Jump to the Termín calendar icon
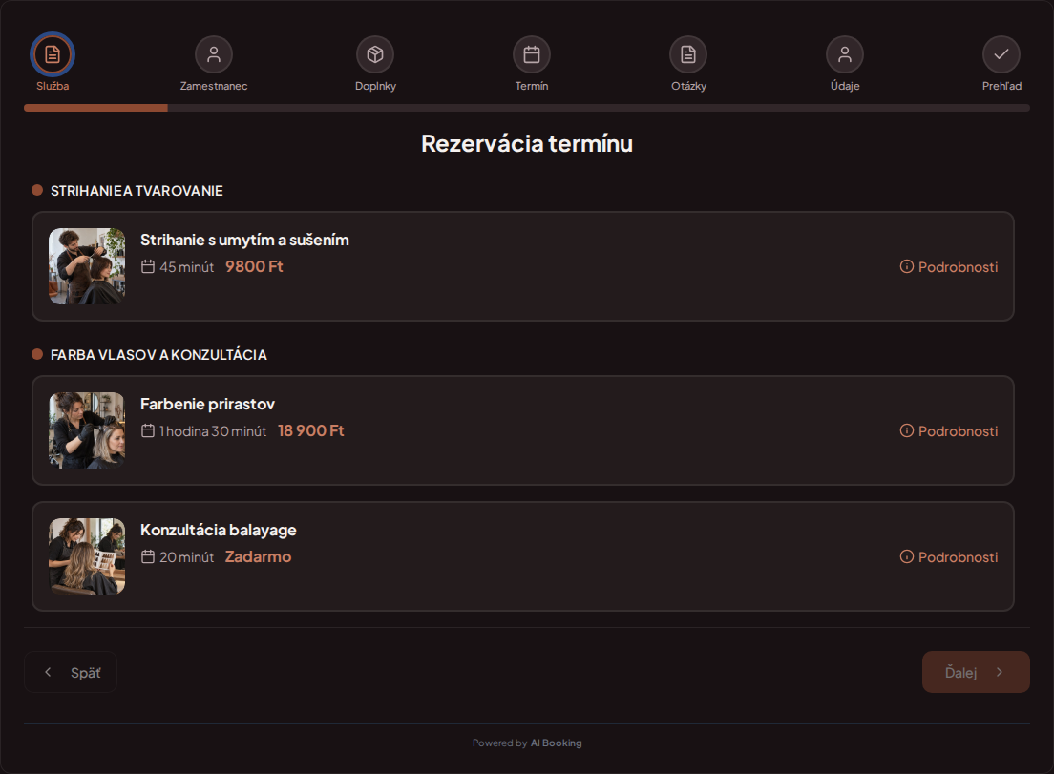This screenshot has height=774, width=1054. [532, 54]
